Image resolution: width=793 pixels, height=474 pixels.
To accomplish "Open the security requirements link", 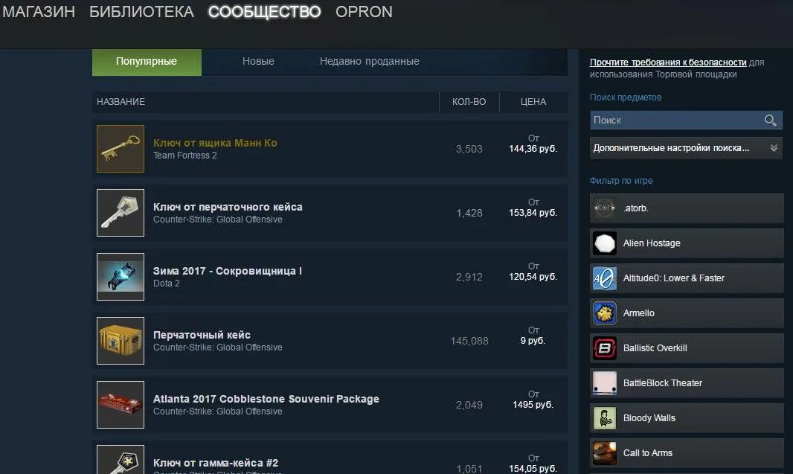I will 667,63.
